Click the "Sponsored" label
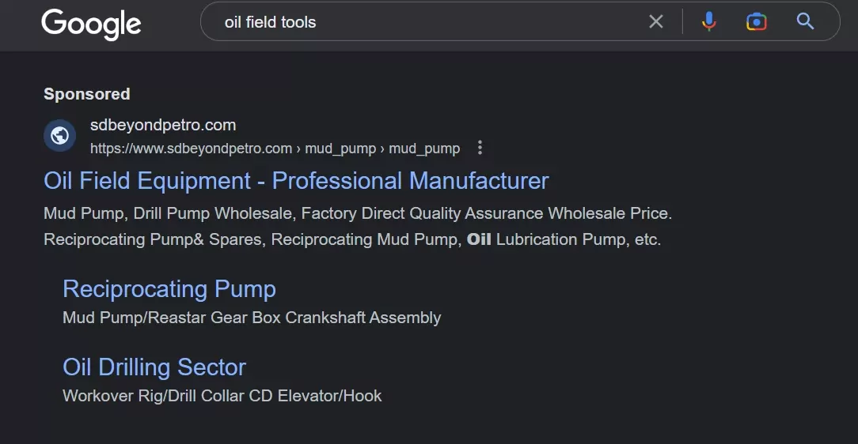 (x=86, y=94)
